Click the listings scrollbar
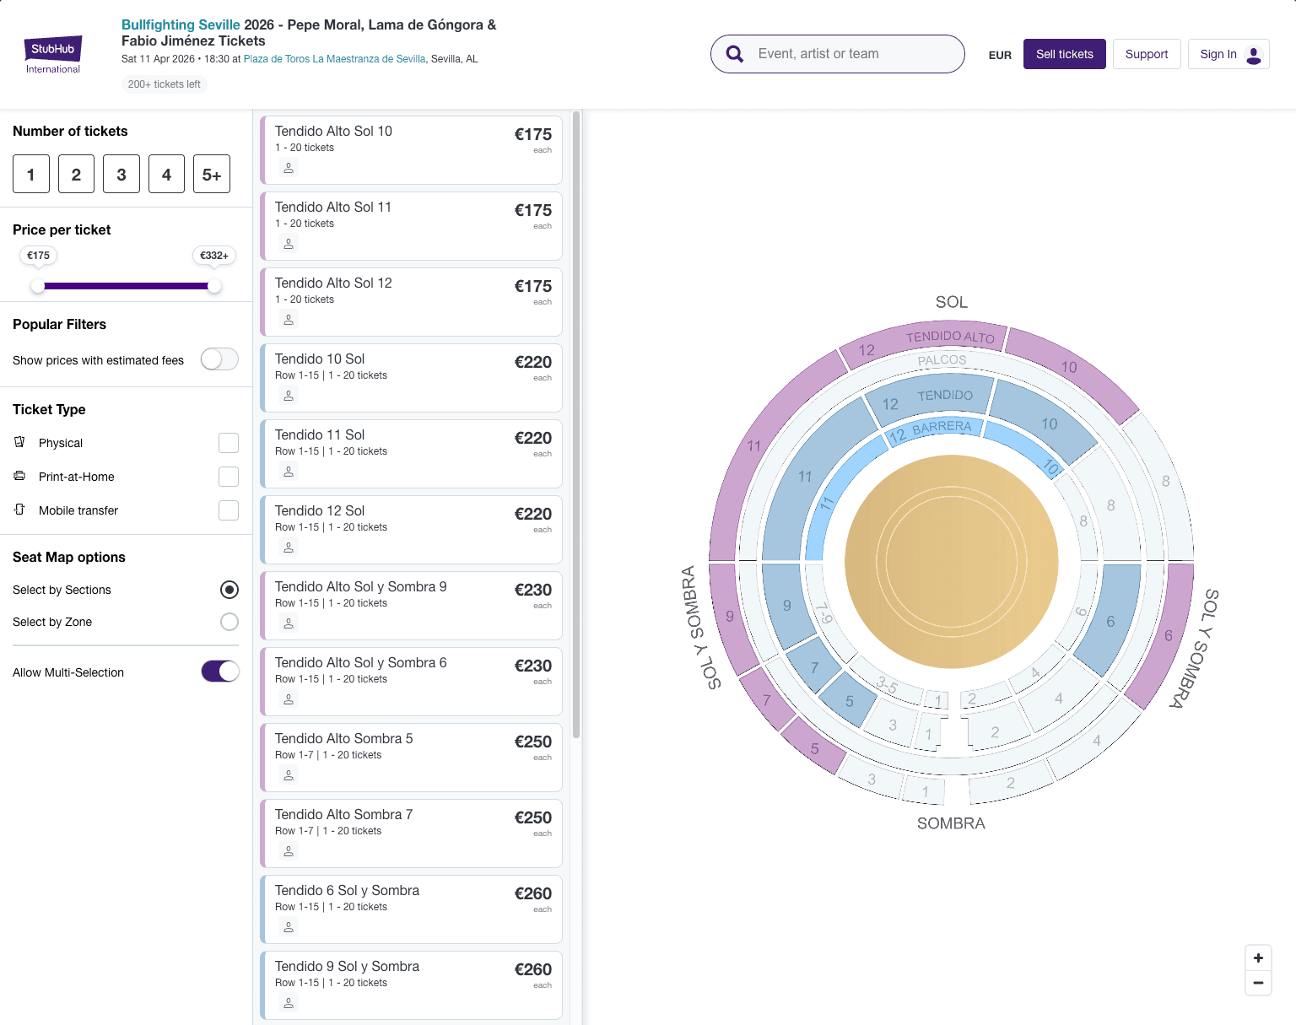1296x1025 pixels. pos(576,424)
